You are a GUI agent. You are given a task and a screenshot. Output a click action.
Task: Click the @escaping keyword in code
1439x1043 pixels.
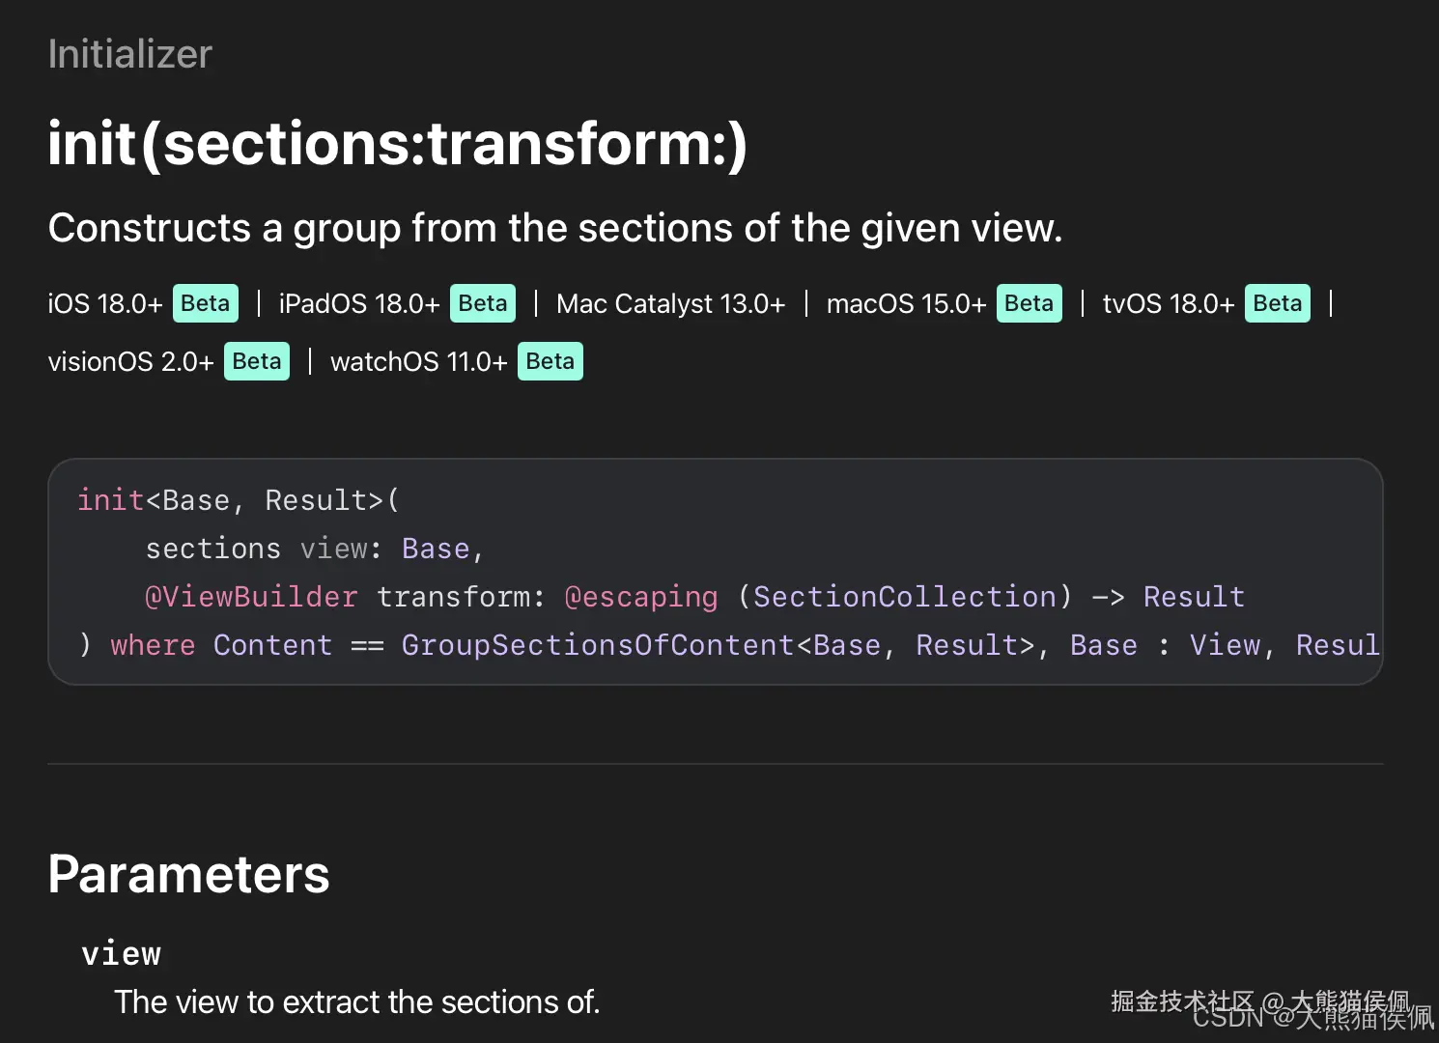(x=641, y=597)
